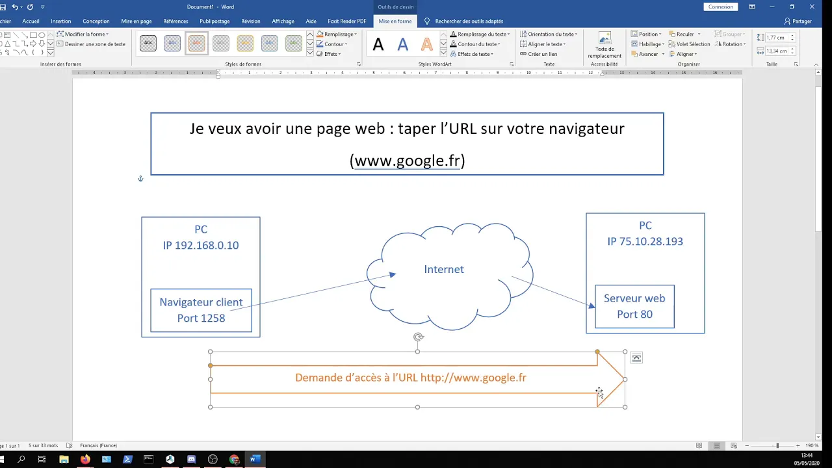This screenshot has height=468, width=832.
Task: Click Français (France) language in status bar
Action: coord(98,446)
